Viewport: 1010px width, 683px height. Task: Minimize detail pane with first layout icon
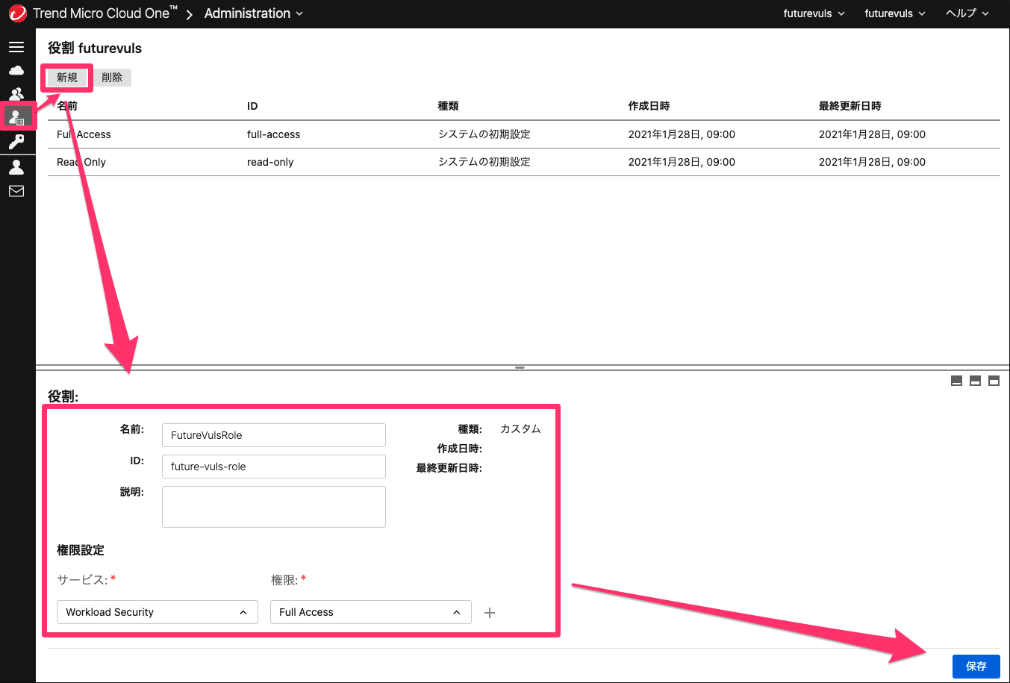(x=956, y=381)
